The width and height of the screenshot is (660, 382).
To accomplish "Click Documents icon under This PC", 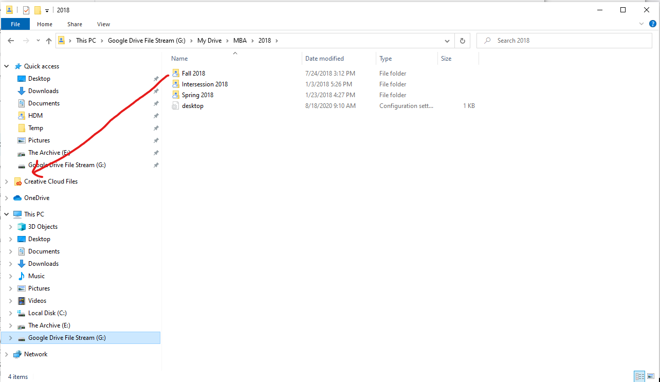I will [x=22, y=251].
